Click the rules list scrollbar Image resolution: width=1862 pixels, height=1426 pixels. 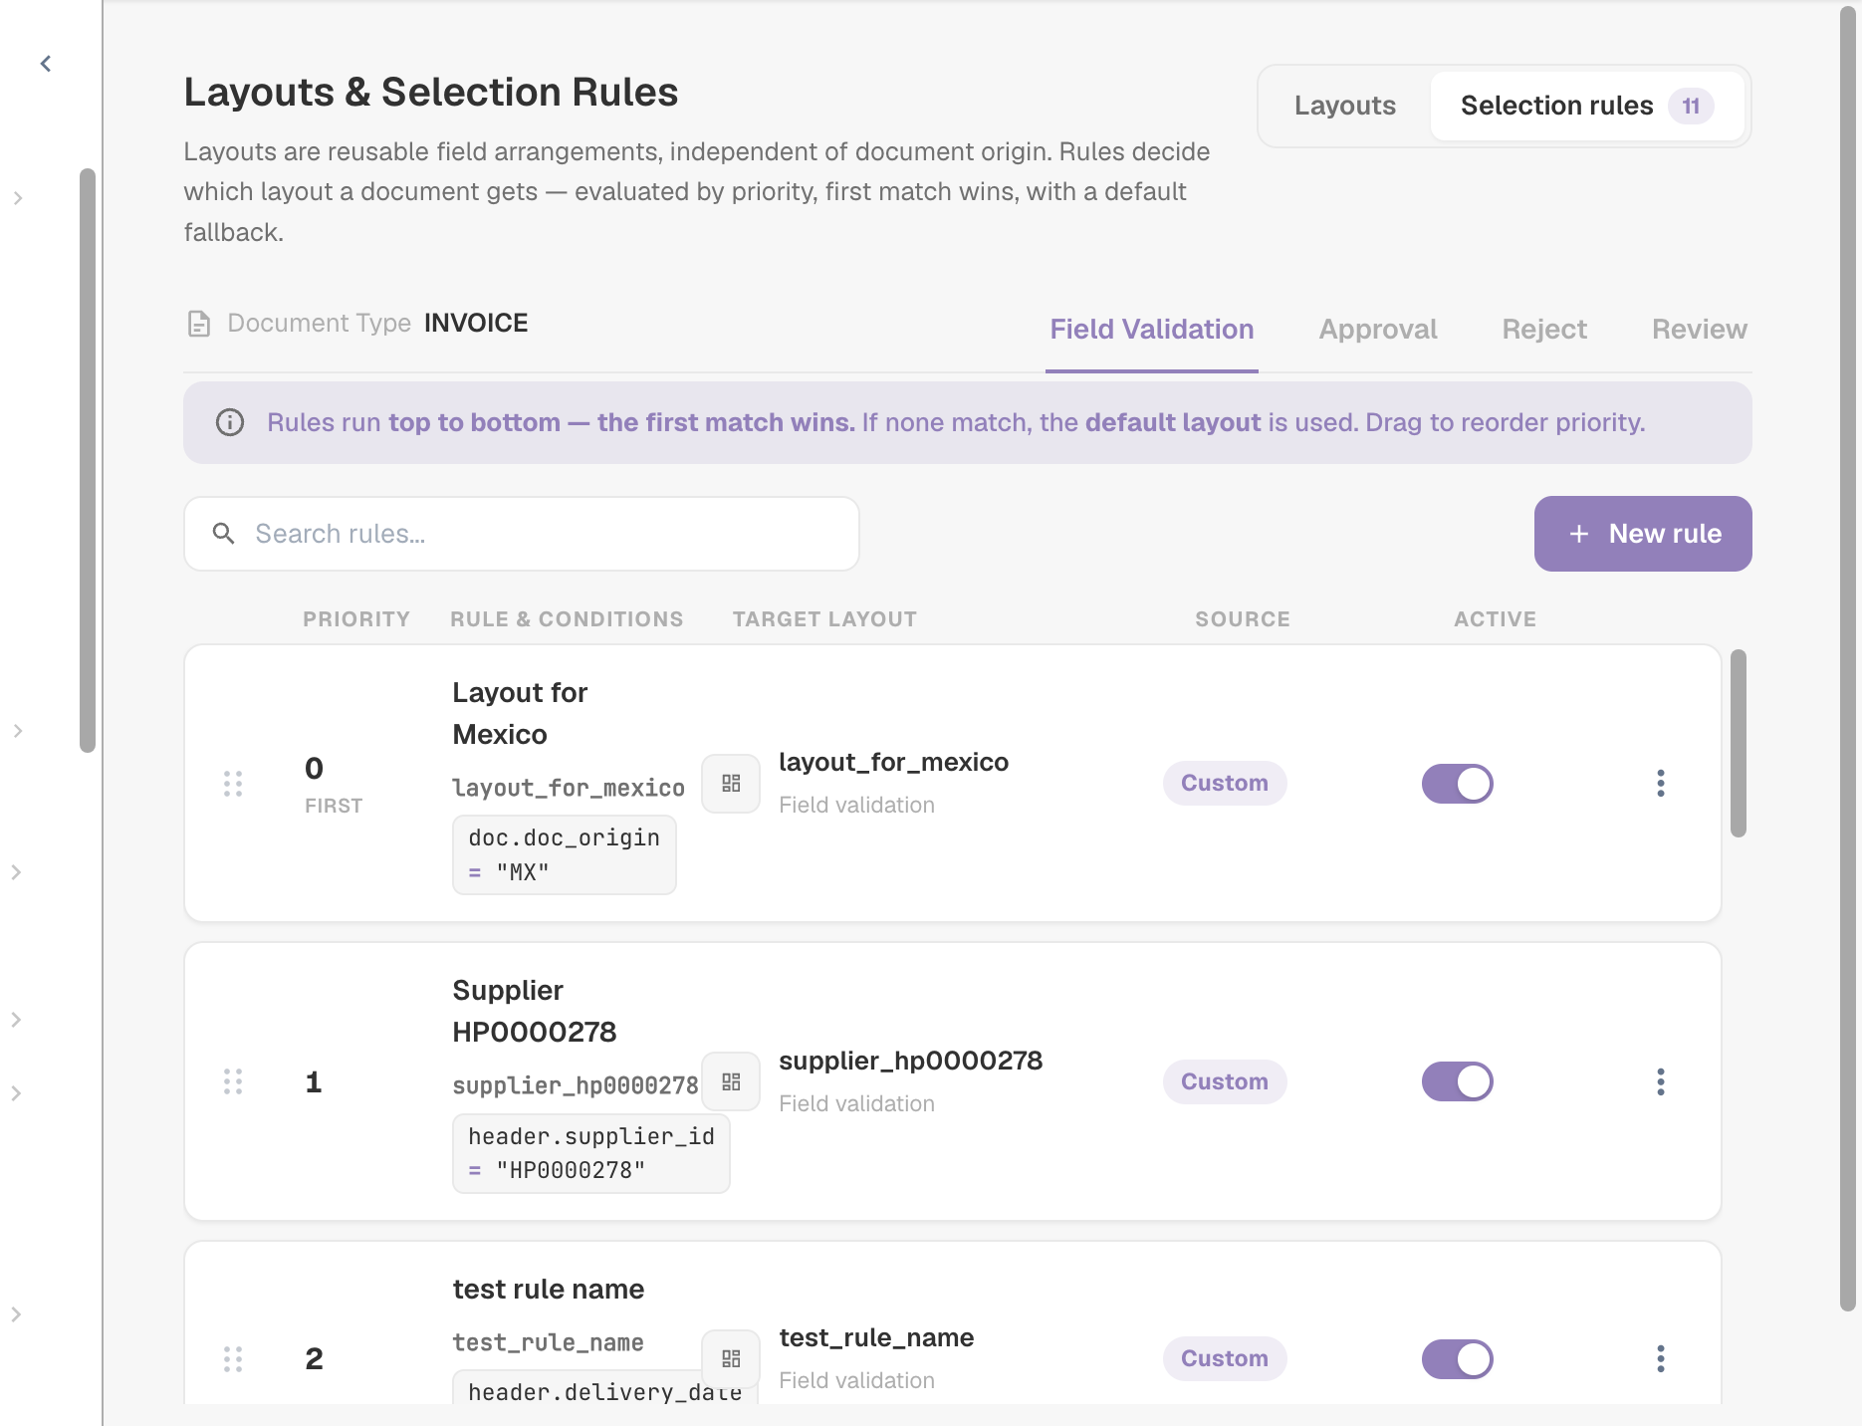coord(1739,743)
